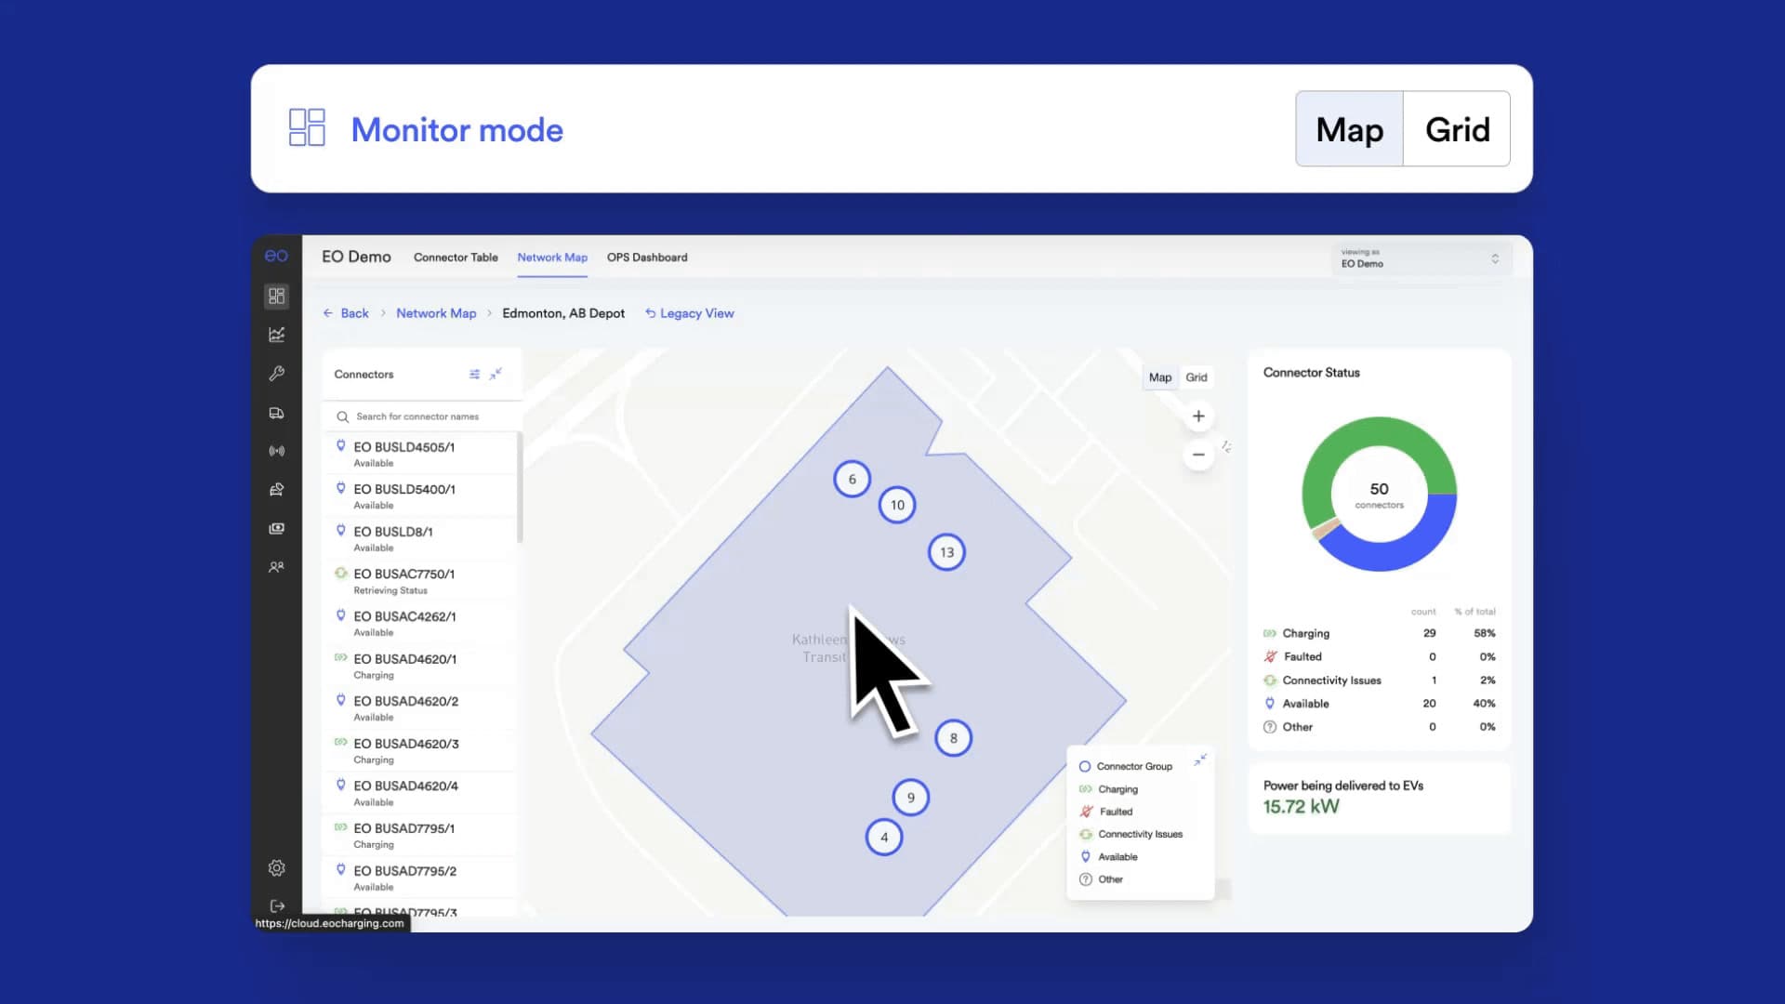Image resolution: width=1785 pixels, height=1004 pixels.
Task: Collapse the Connectors panel
Action: click(x=496, y=374)
